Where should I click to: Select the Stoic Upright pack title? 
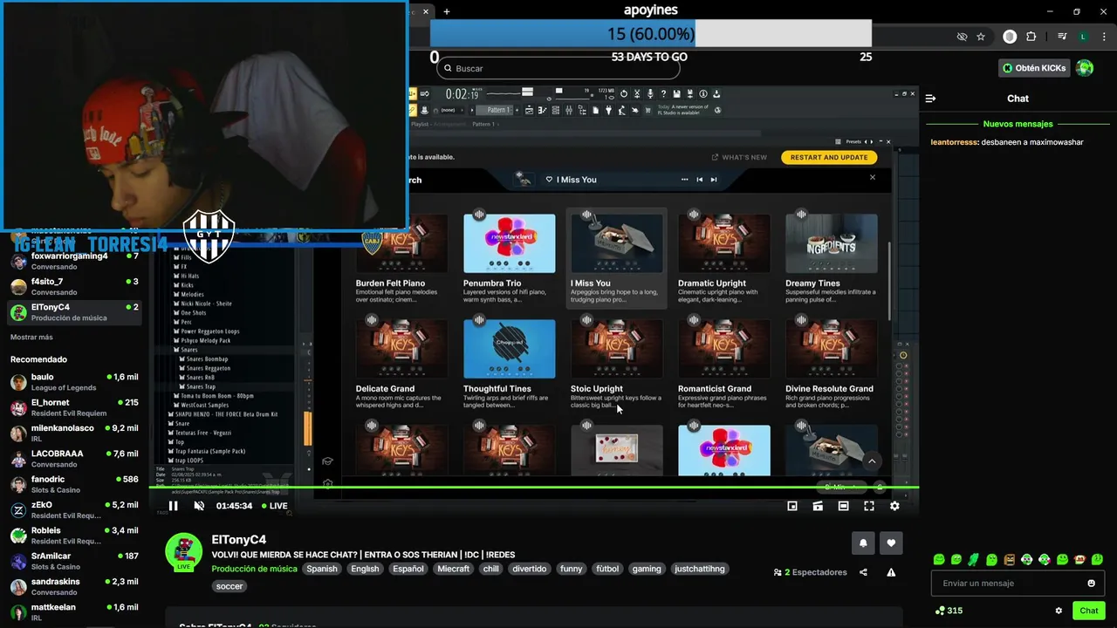597,389
